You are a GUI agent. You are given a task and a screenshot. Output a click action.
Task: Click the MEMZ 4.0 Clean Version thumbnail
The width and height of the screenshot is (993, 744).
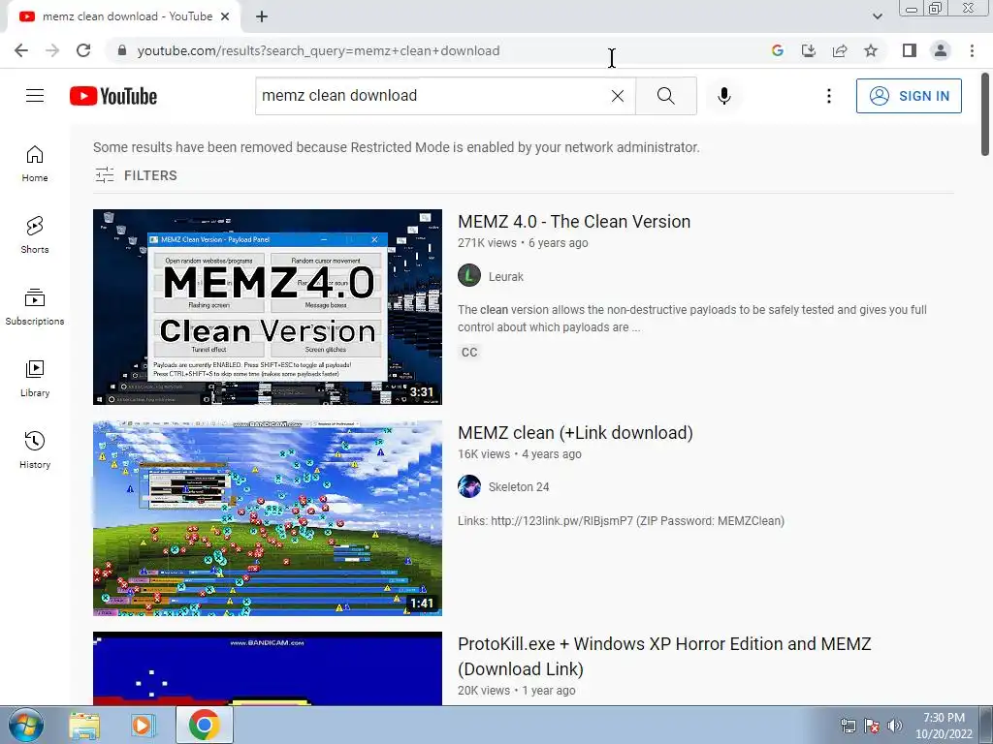click(x=268, y=307)
